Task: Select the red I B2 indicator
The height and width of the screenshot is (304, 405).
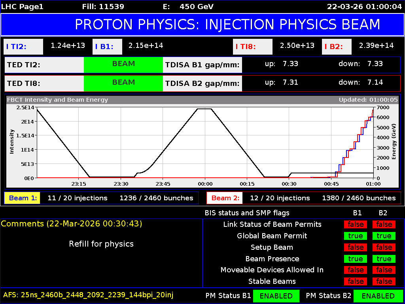Action: tap(337, 47)
